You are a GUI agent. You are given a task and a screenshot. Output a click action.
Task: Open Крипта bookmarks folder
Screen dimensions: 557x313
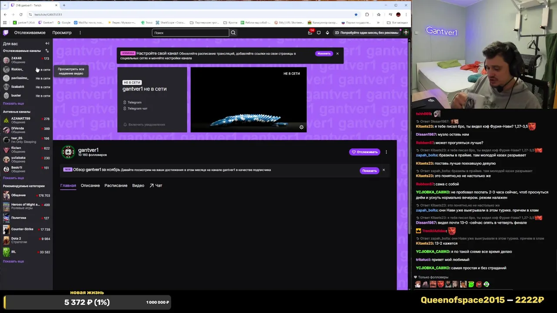pos(231,23)
